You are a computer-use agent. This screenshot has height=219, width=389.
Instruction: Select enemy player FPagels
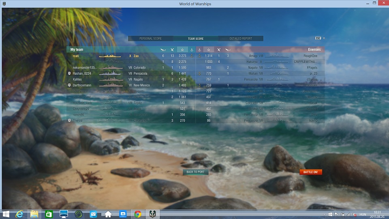[312, 68]
